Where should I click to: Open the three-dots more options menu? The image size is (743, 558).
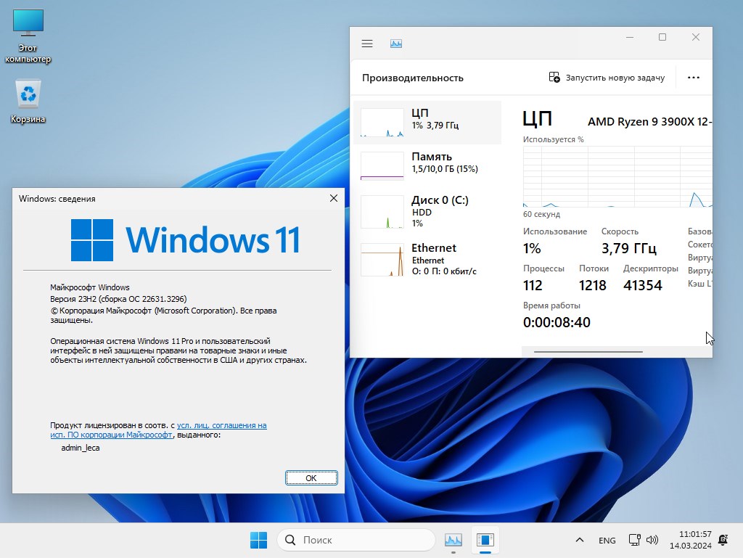coord(693,78)
